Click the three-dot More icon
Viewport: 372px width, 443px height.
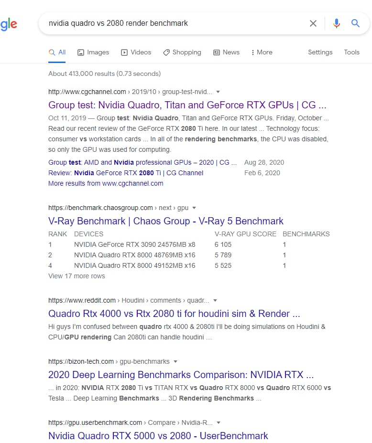252,52
